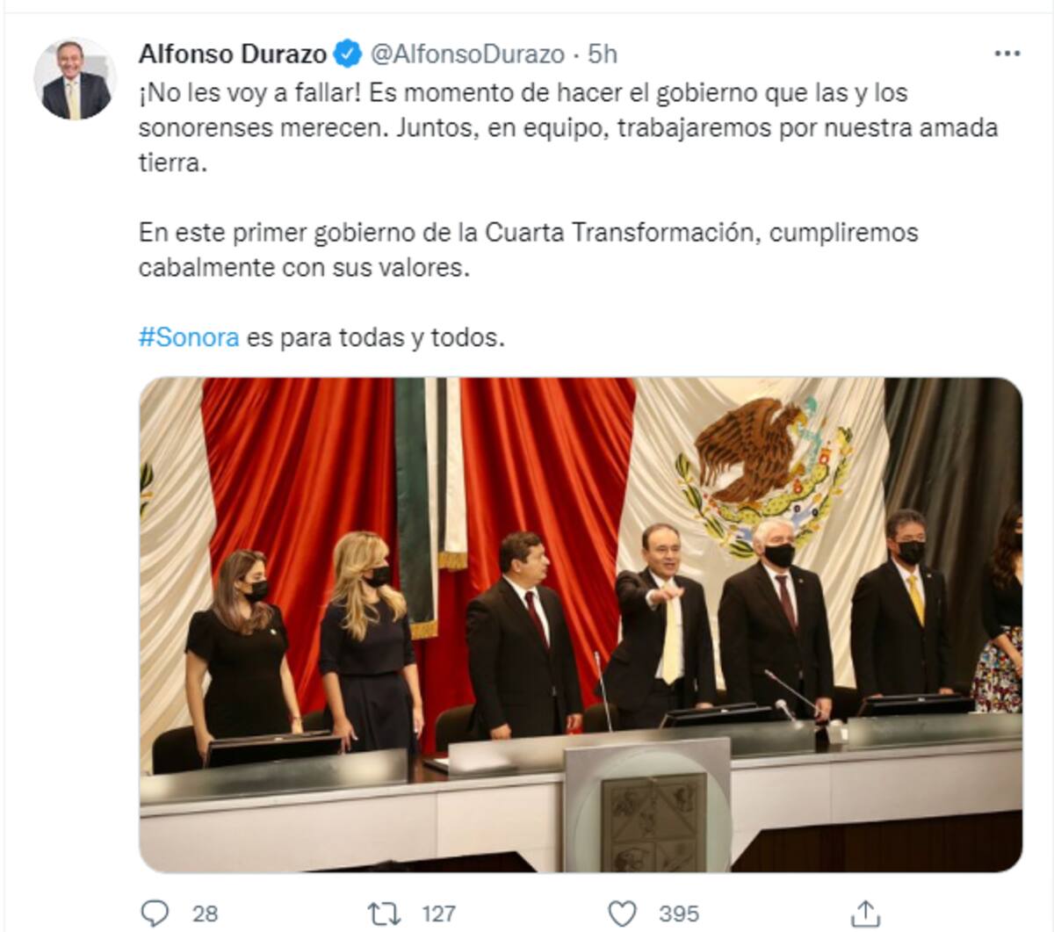Open the @AlfonsoDurazo handle link
The image size is (1054, 932).
tap(467, 54)
